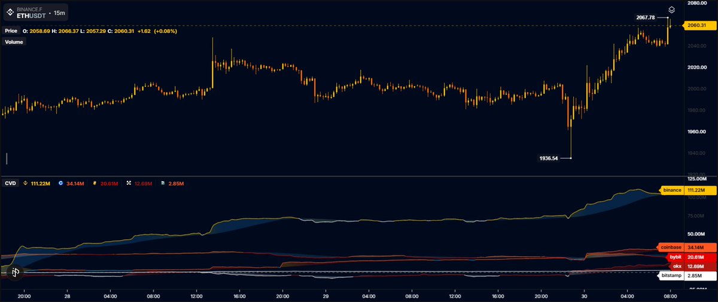
Task: Open the layers icon in the chart's top-right corner
Action: [x=672, y=10]
